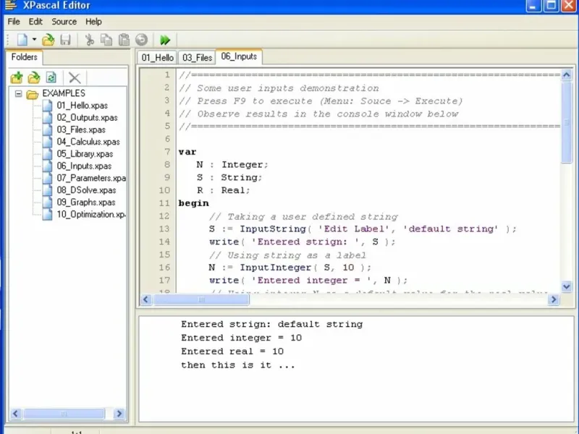The image size is (579, 434).
Task: Select the EXAMPLES folder
Action: [64, 93]
